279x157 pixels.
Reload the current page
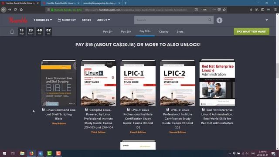click(16, 10)
